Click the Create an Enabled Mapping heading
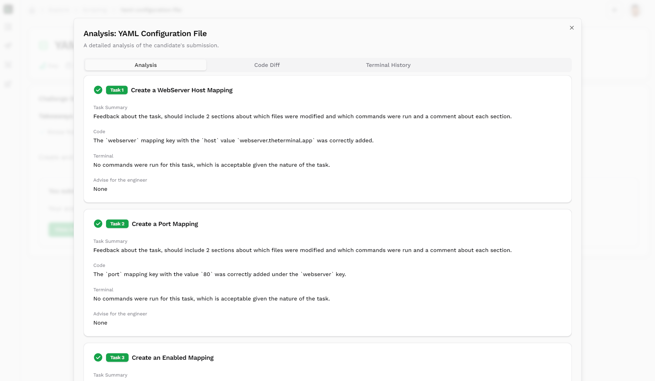Image resolution: width=655 pixels, height=381 pixels. 172,358
